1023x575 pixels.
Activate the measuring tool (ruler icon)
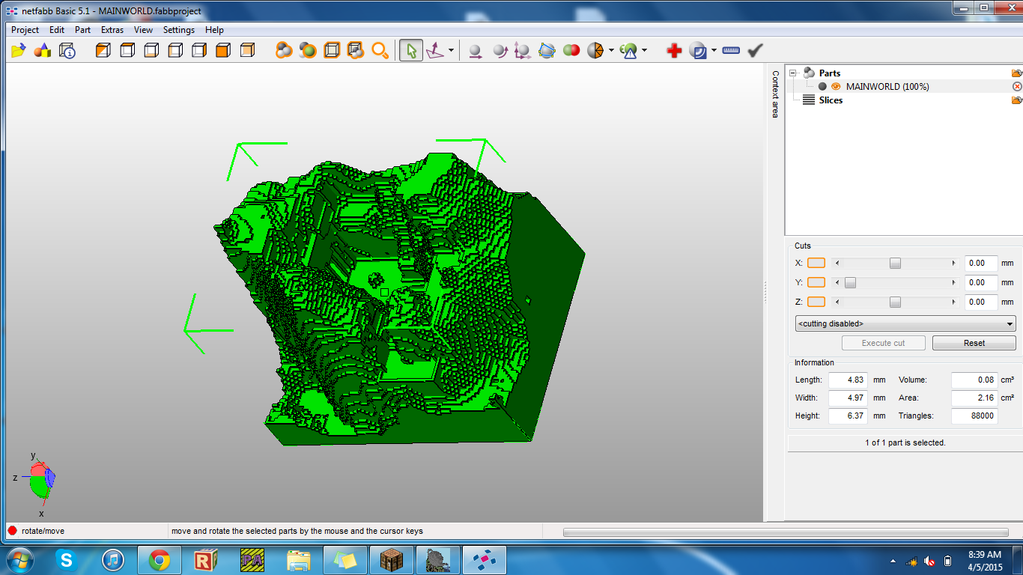pyautogui.click(x=730, y=49)
